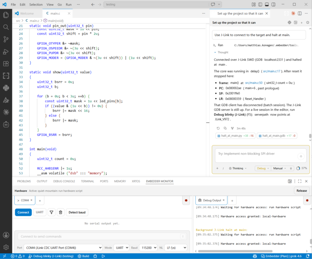Switch to the TERMINAL panel tab

pos(87,181)
